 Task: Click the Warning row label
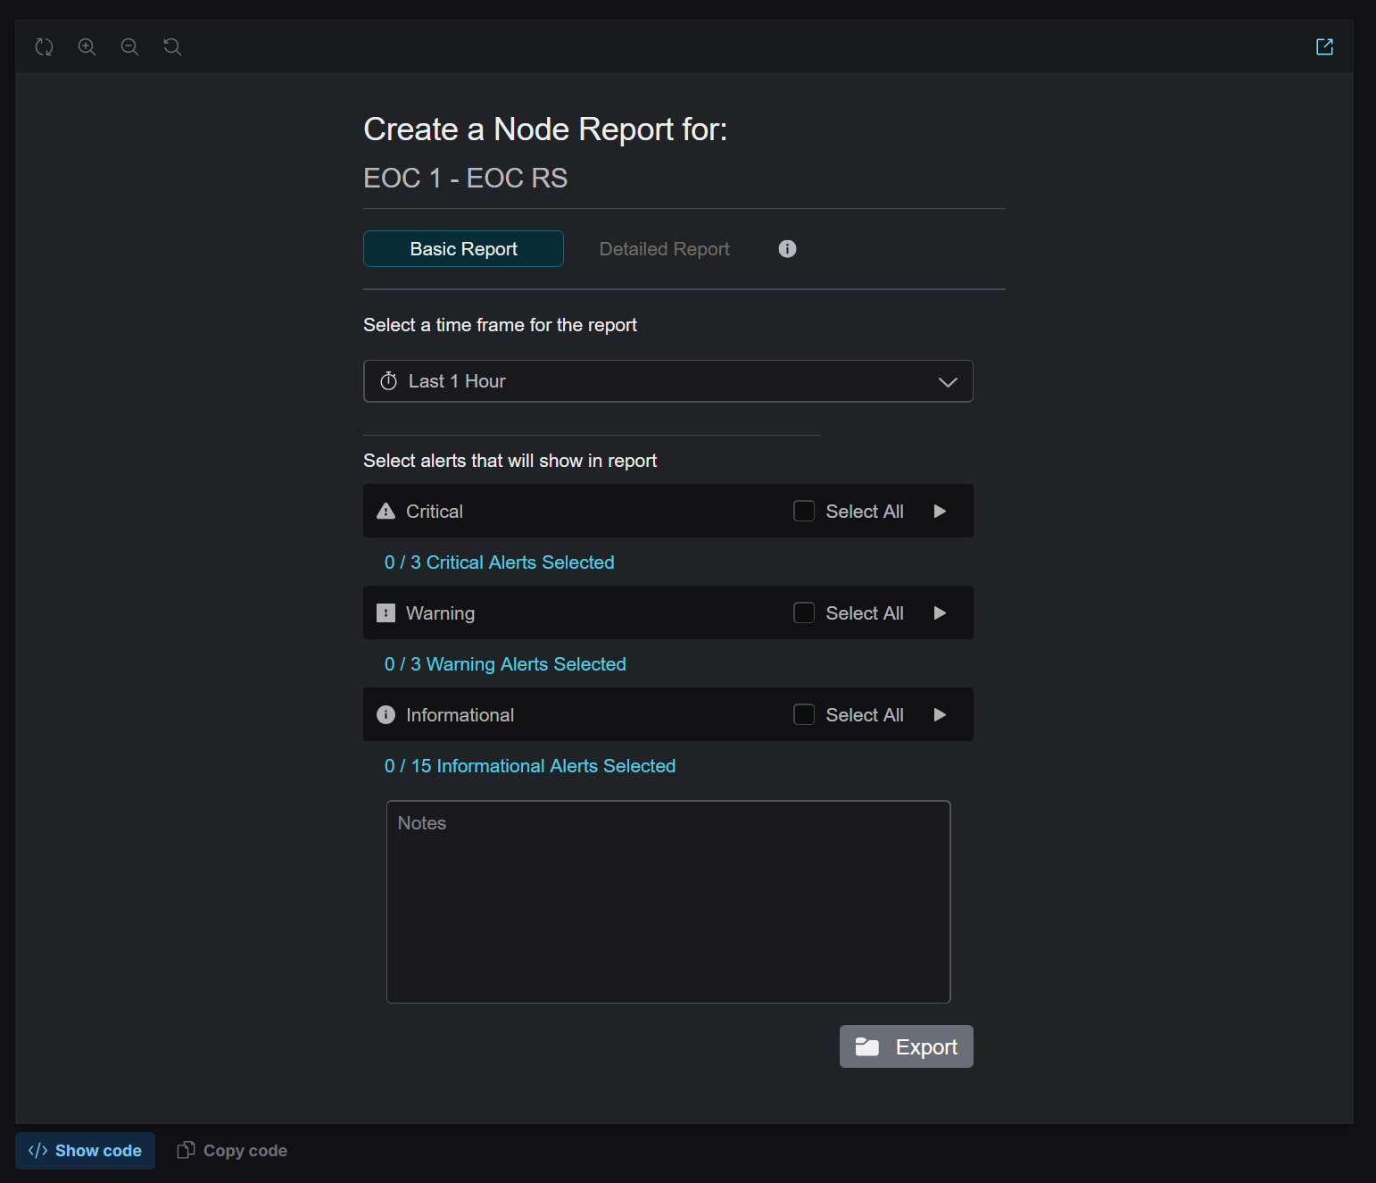click(440, 613)
